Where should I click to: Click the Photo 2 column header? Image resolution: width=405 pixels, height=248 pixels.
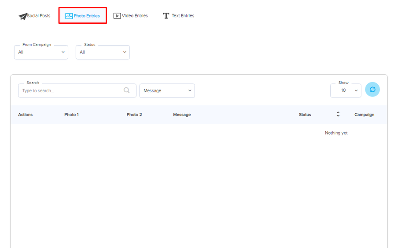(x=134, y=115)
